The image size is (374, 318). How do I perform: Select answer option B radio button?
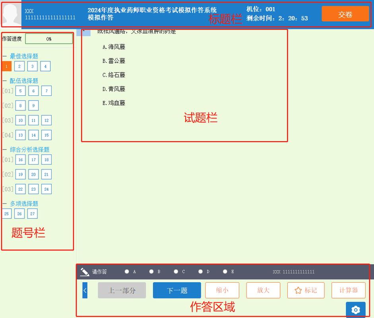151,271
